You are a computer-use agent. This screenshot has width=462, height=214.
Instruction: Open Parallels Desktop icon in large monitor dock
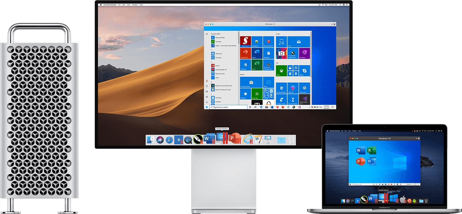pos(222,138)
